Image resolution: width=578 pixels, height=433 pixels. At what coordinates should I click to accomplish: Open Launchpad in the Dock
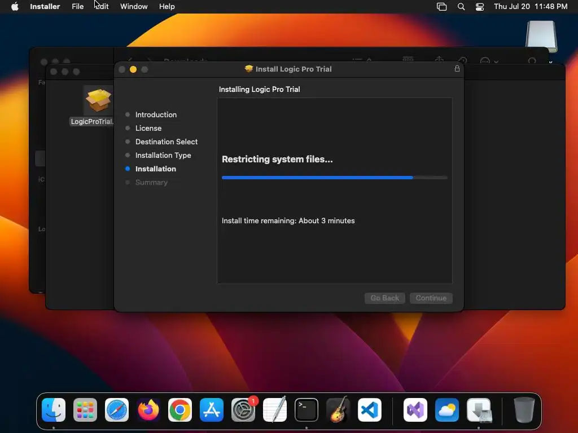point(85,410)
